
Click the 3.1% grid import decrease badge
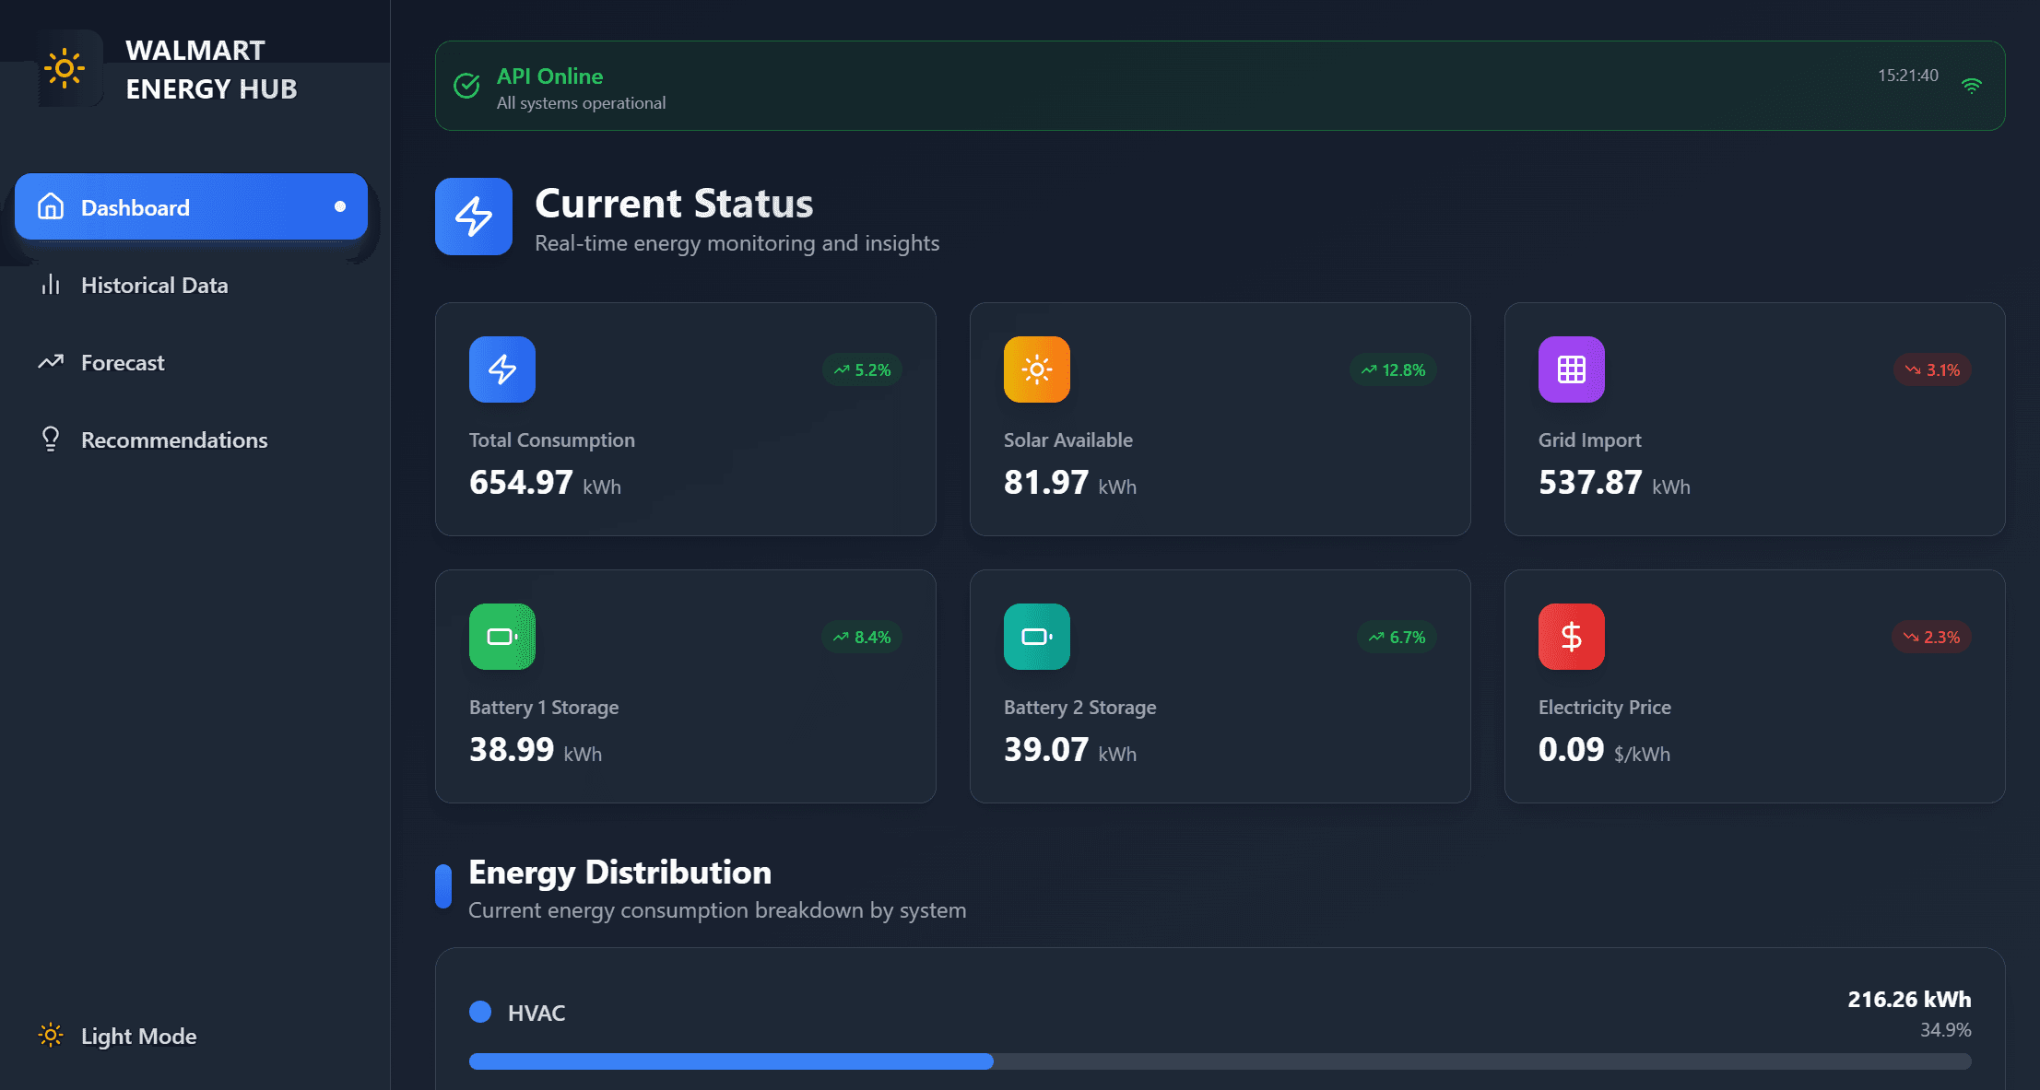coord(1932,369)
